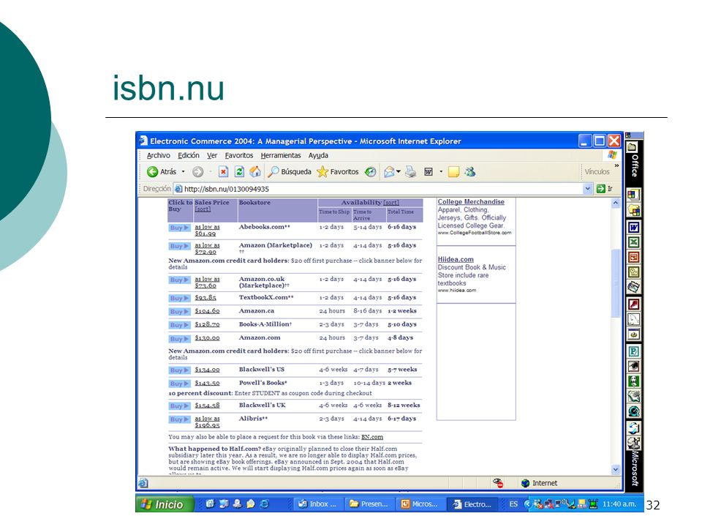Click the yellow Discuss note icon
Image resolution: width=702 pixels, height=527 pixels.
453,171
